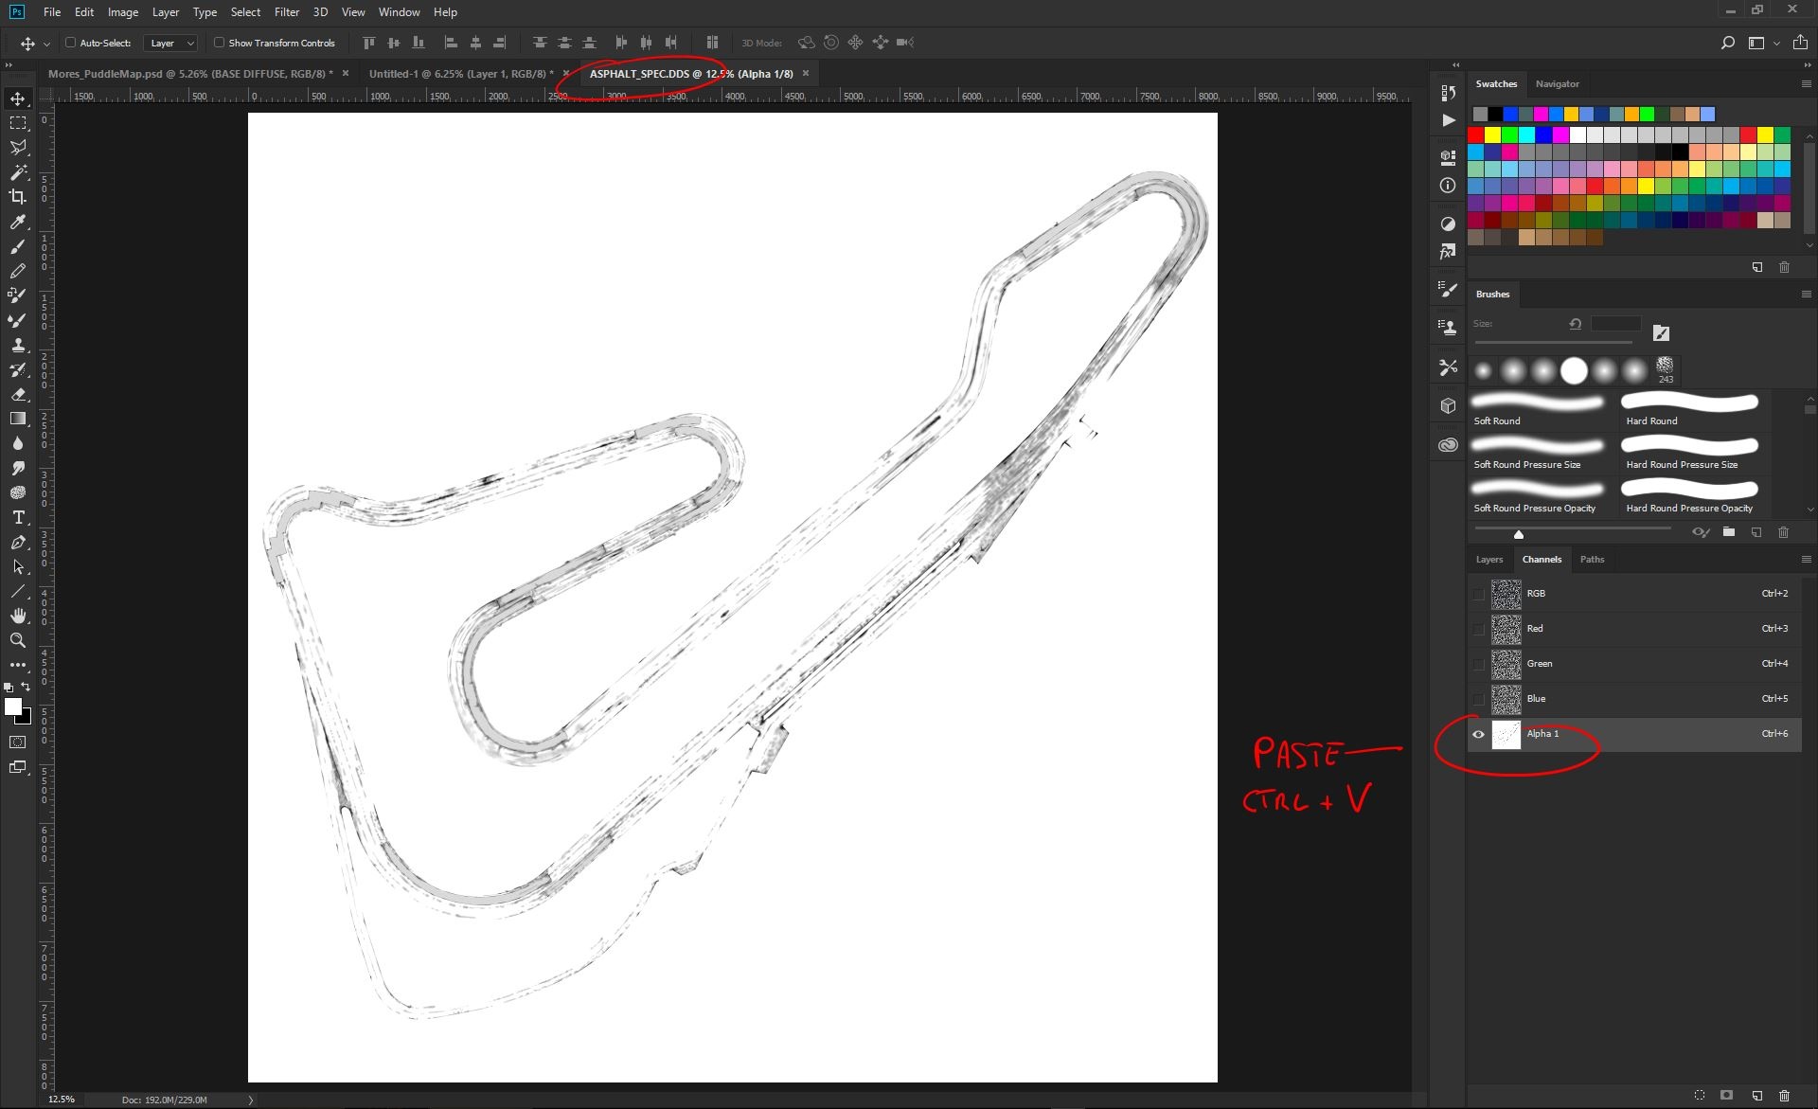Select the Eraser tool
The image size is (1818, 1109).
18,394
